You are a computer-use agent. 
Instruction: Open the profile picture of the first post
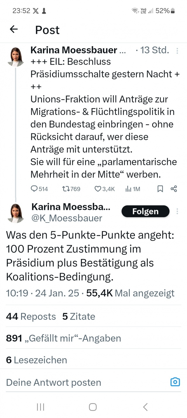(16, 56)
